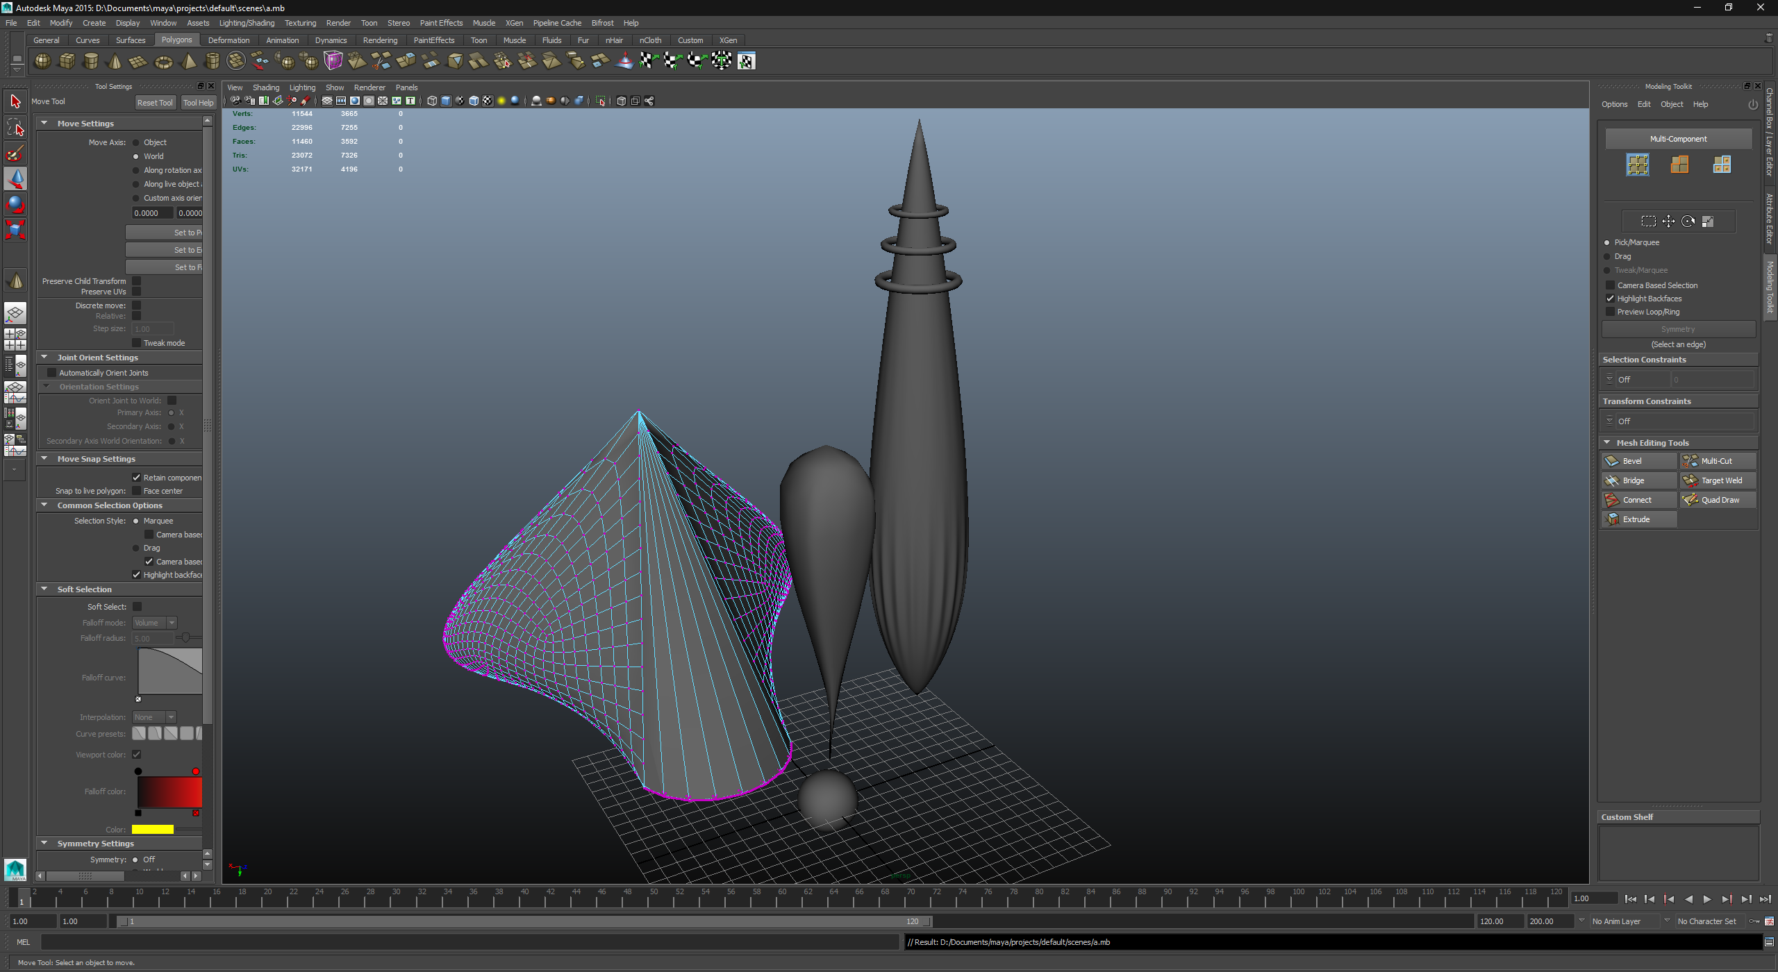The image size is (1778, 972).
Task: Activate the Extrude mesh tool
Action: click(x=1639, y=519)
